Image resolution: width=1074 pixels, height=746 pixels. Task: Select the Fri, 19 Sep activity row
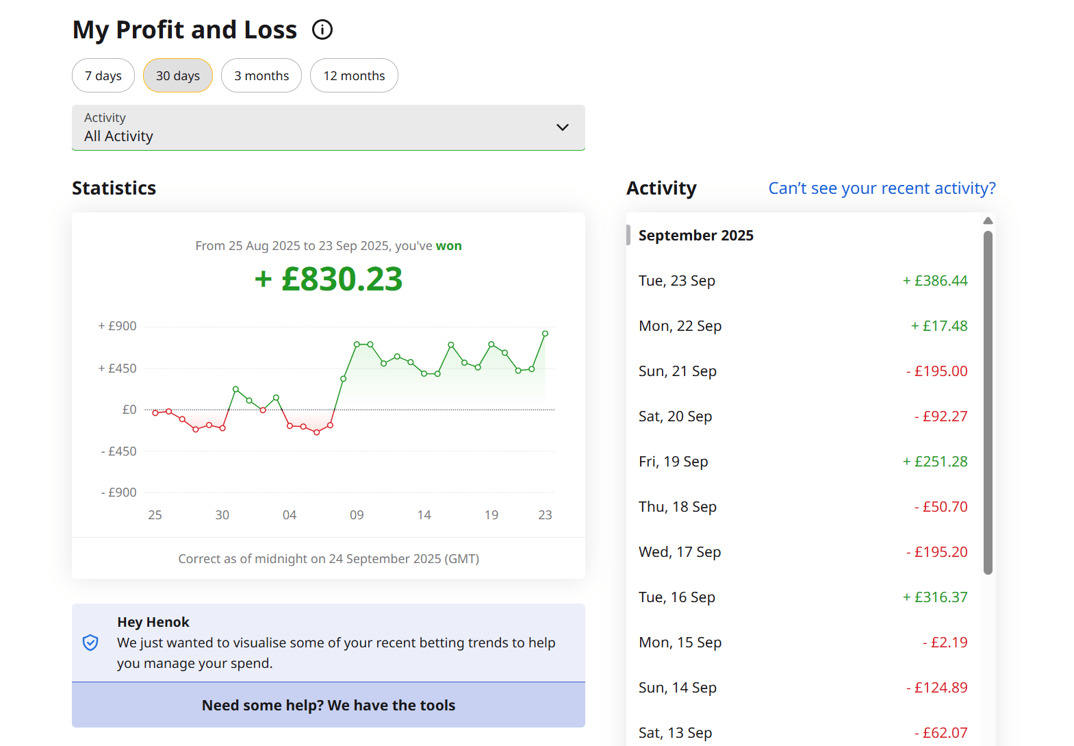802,462
